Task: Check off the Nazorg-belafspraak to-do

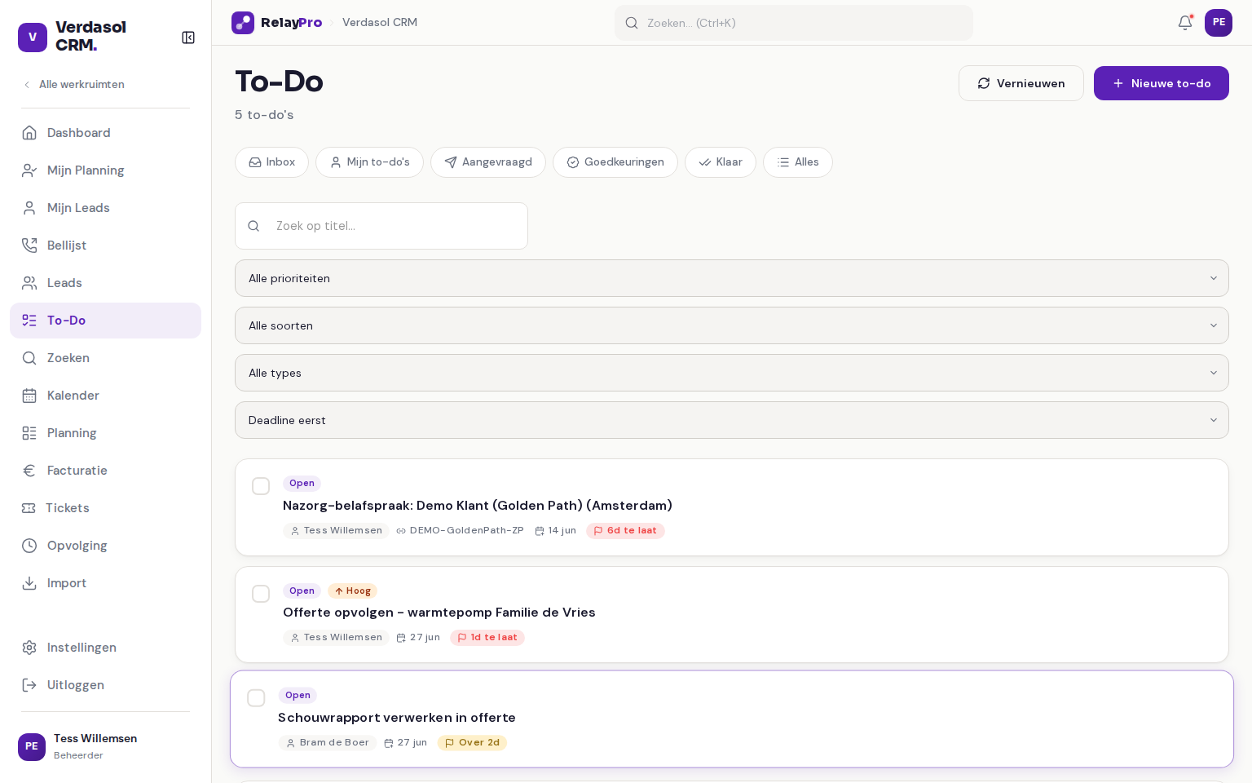Action: click(261, 486)
